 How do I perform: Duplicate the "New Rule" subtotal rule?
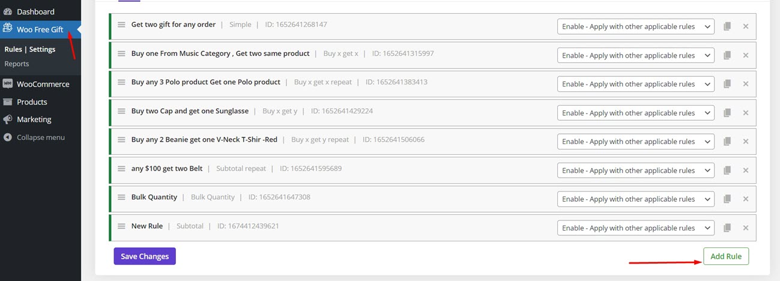pos(727,228)
